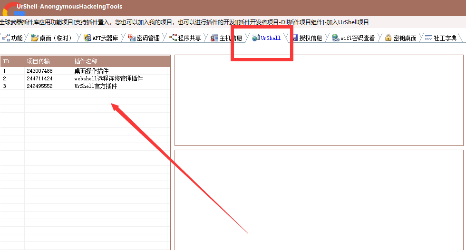Open the 主机信息 tab
466x250 pixels.
pyautogui.click(x=227, y=38)
